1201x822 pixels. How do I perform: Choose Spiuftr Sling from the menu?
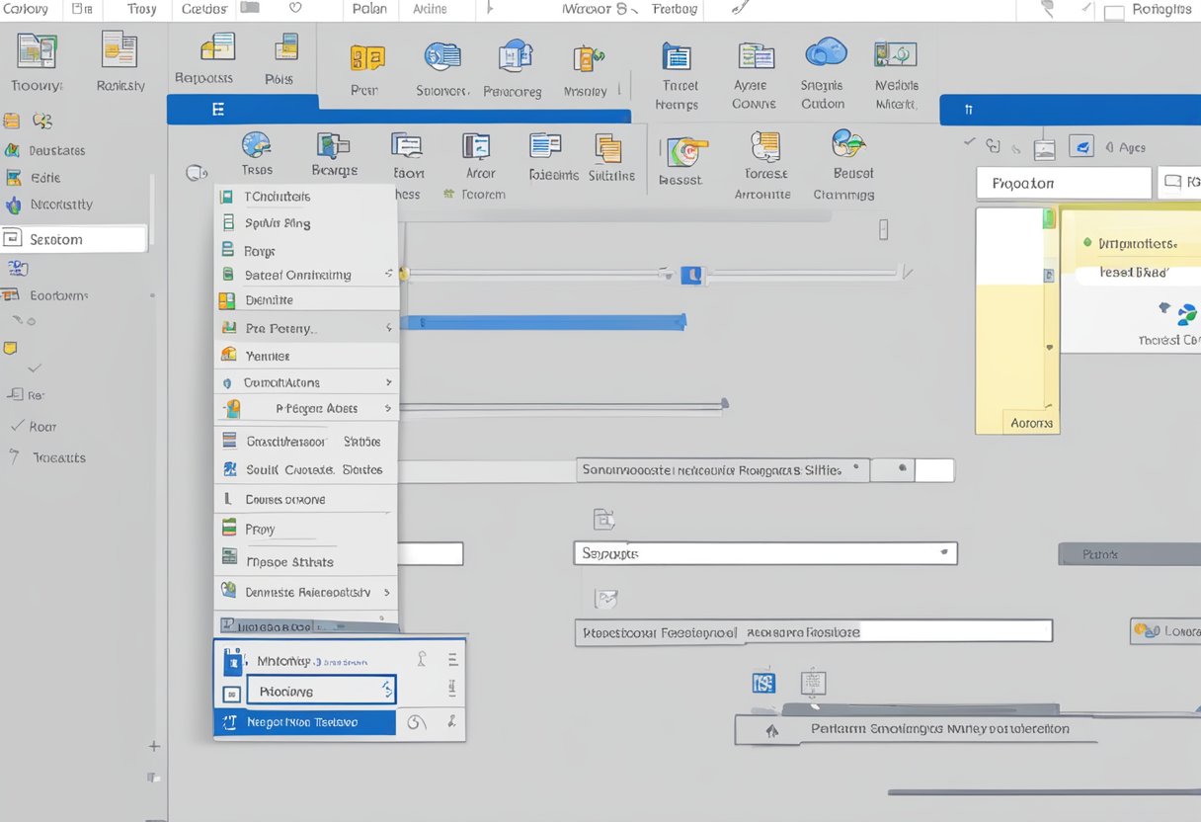(x=278, y=223)
